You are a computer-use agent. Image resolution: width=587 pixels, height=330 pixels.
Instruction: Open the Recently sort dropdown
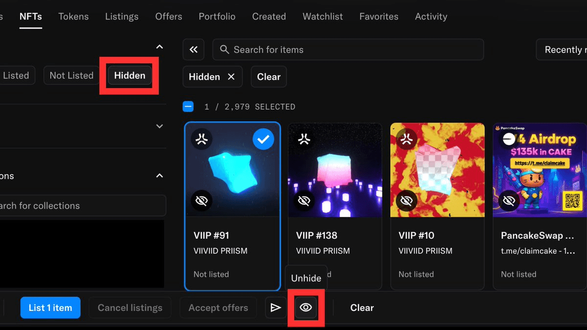563,49
